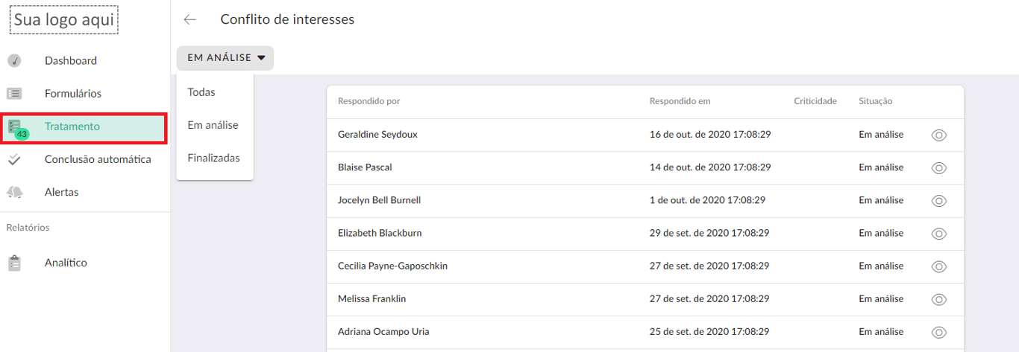The width and height of the screenshot is (1019, 352).
Task: Open the Formulários menu item
Action: [x=73, y=94]
